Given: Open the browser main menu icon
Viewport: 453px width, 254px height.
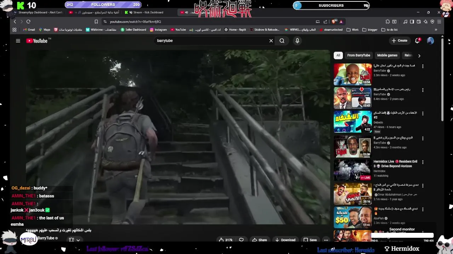Looking at the screenshot, I should [x=439, y=22].
